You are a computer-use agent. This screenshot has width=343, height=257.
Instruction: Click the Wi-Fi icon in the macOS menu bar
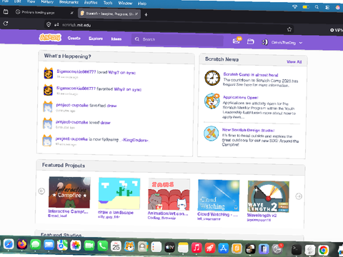tap(294, 6)
